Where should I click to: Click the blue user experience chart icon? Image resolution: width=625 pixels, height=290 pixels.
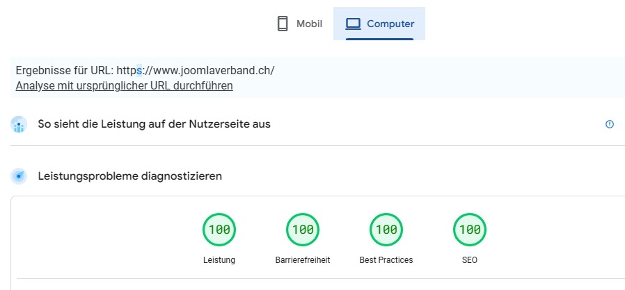[x=19, y=125]
